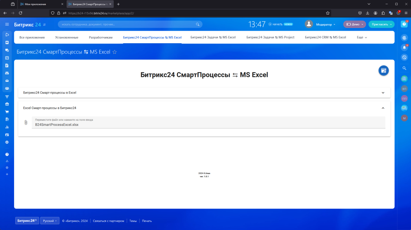Click the paperclip attach file icon
This screenshot has width=411, height=230.
tap(26, 122)
